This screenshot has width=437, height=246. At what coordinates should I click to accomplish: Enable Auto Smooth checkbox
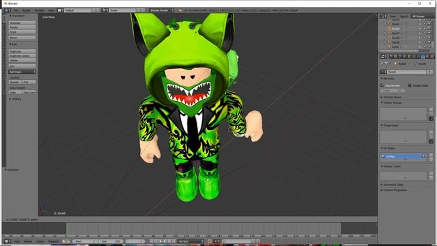click(x=382, y=85)
